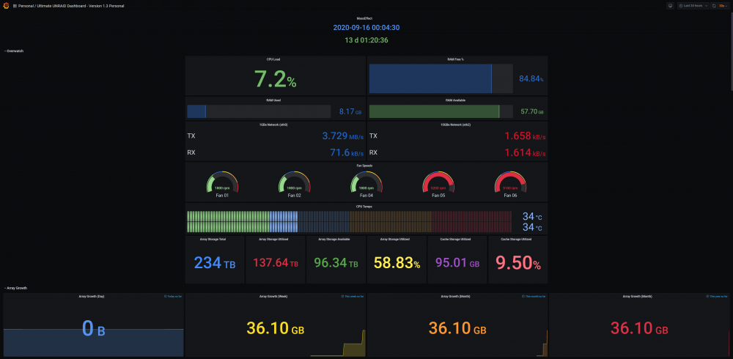Image resolution: width=733 pixels, height=359 pixels.
Task: Select the RAM Free % blue bar
Action: tap(430, 78)
